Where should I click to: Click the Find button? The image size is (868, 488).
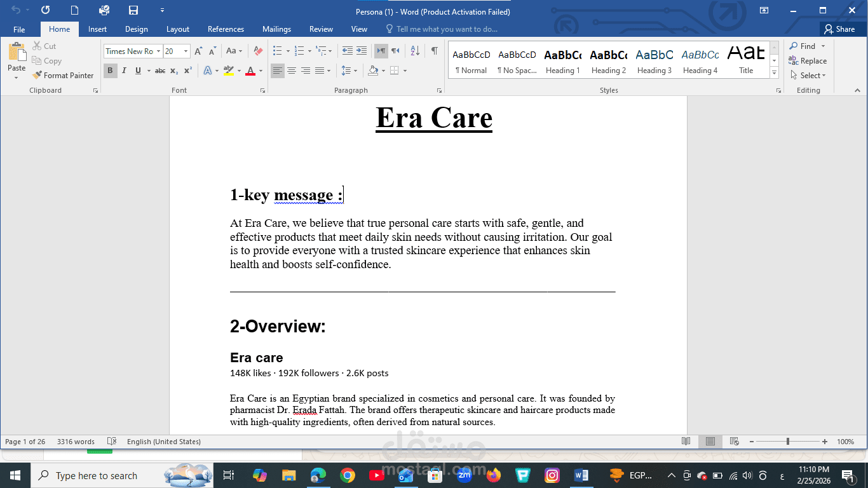[803, 46]
